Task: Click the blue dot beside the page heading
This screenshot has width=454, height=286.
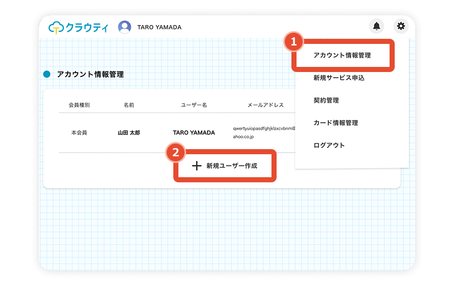Action: [47, 75]
